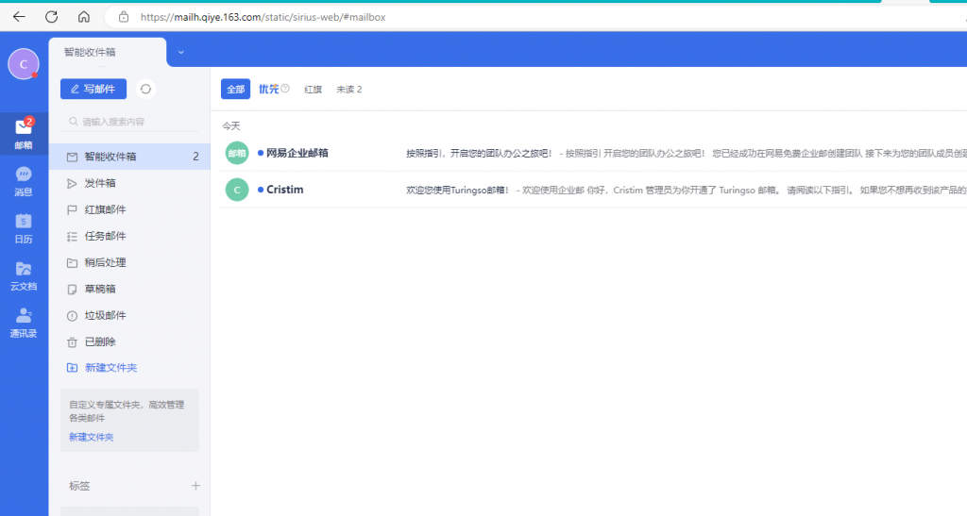Open the 网易企业邮箱 email
967x516 pixels.
click(593, 154)
